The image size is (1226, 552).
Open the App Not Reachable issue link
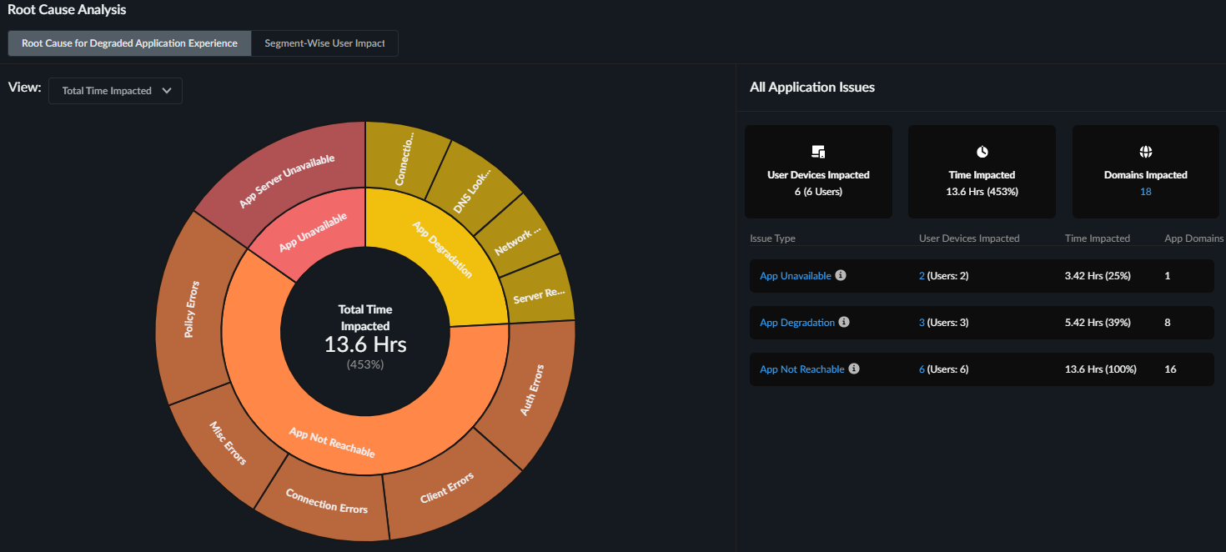pyautogui.click(x=802, y=369)
